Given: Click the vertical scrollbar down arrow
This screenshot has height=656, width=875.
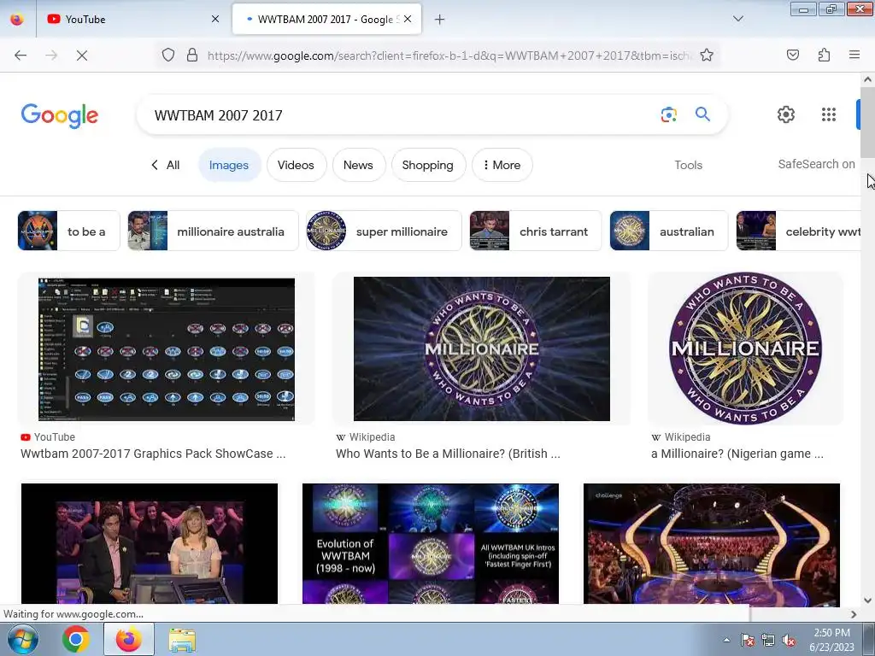Looking at the screenshot, I should (x=868, y=600).
